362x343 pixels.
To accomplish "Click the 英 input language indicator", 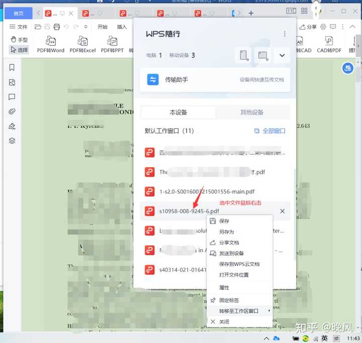I will (324, 338).
